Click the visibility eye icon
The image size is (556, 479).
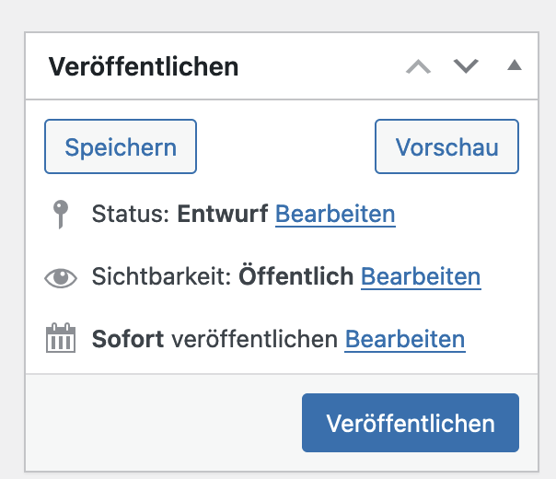(x=61, y=277)
